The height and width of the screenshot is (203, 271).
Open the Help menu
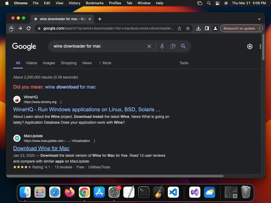point(159,3)
